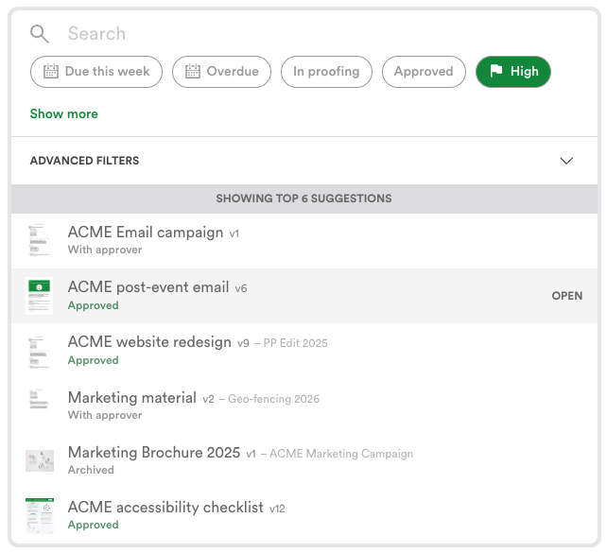Click the ACME post-event email thumbnail
This screenshot has height=553, width=607.
coord(39,296)
